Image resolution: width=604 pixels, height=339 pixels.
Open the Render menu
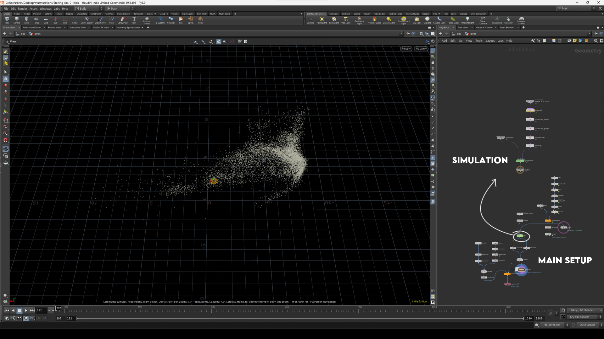coord(22,8)
